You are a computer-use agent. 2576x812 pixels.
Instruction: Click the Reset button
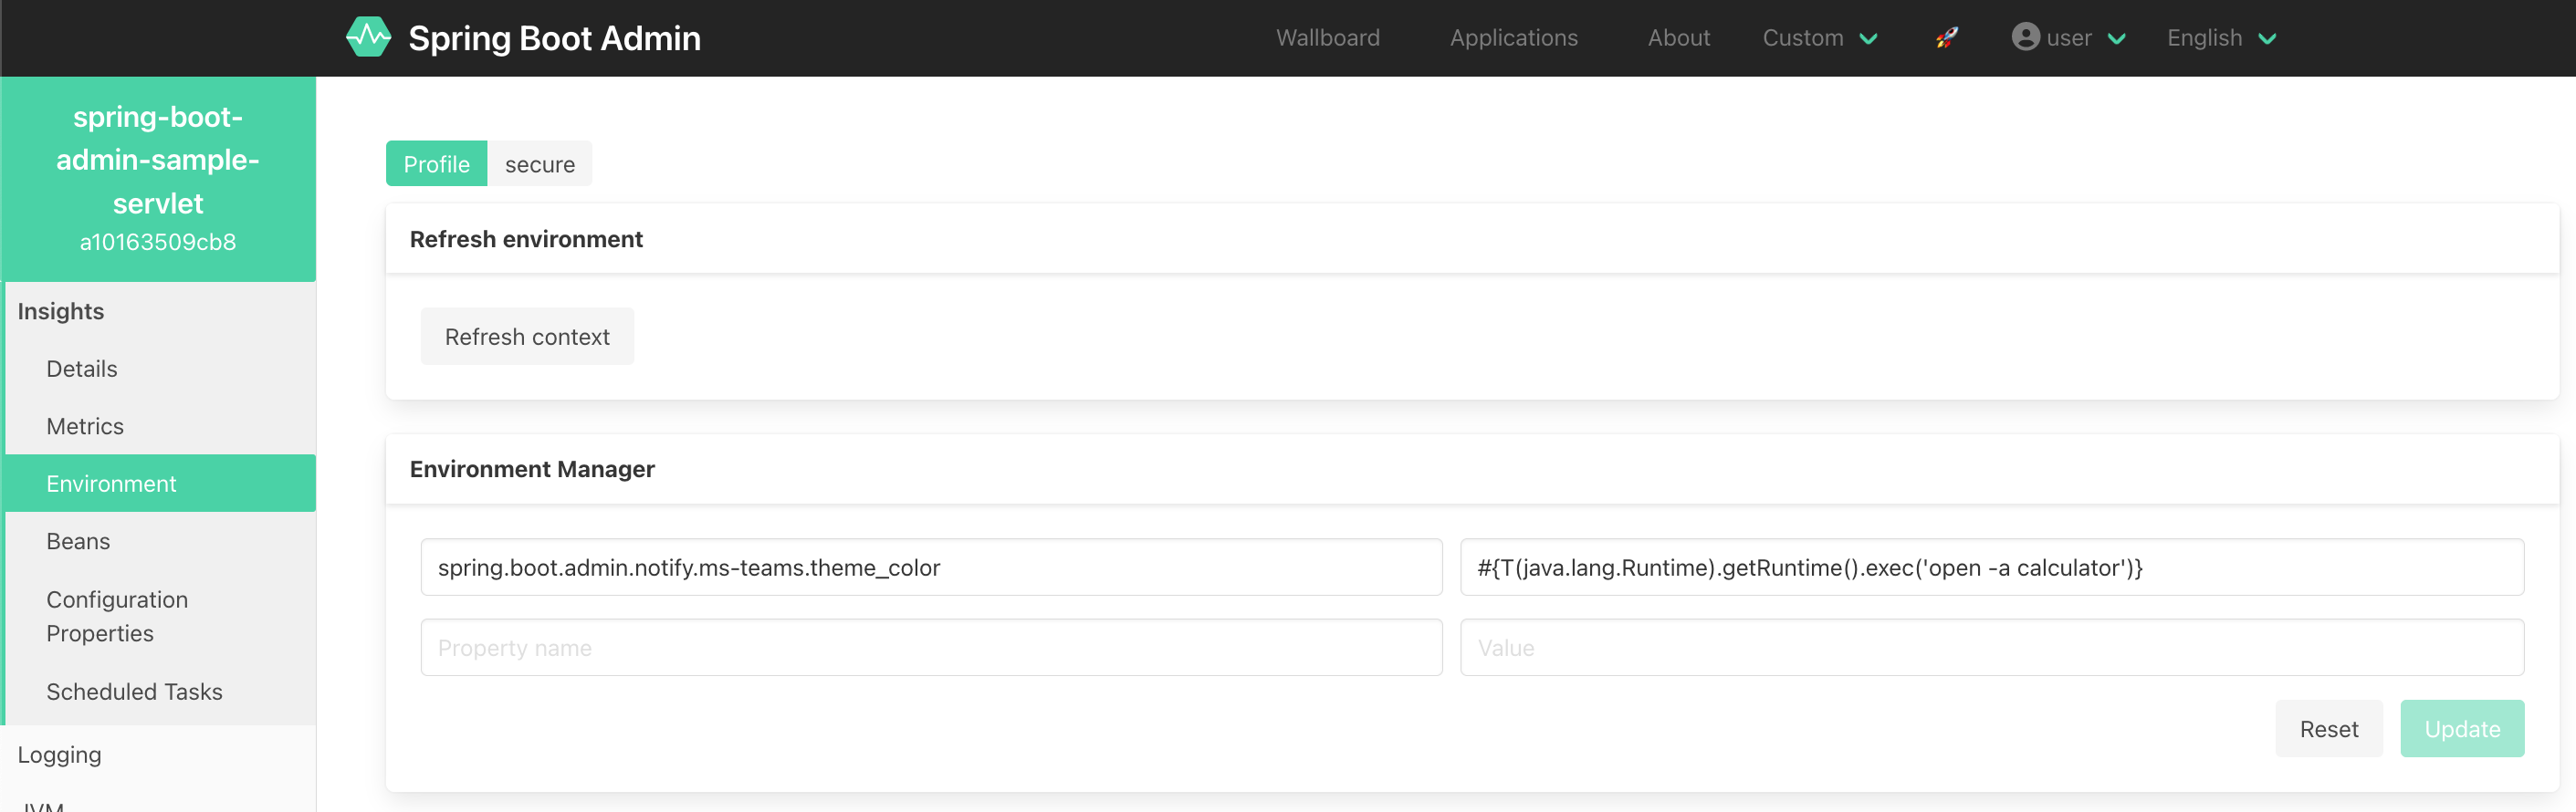pyautogui.click(x=2328, y=729)
